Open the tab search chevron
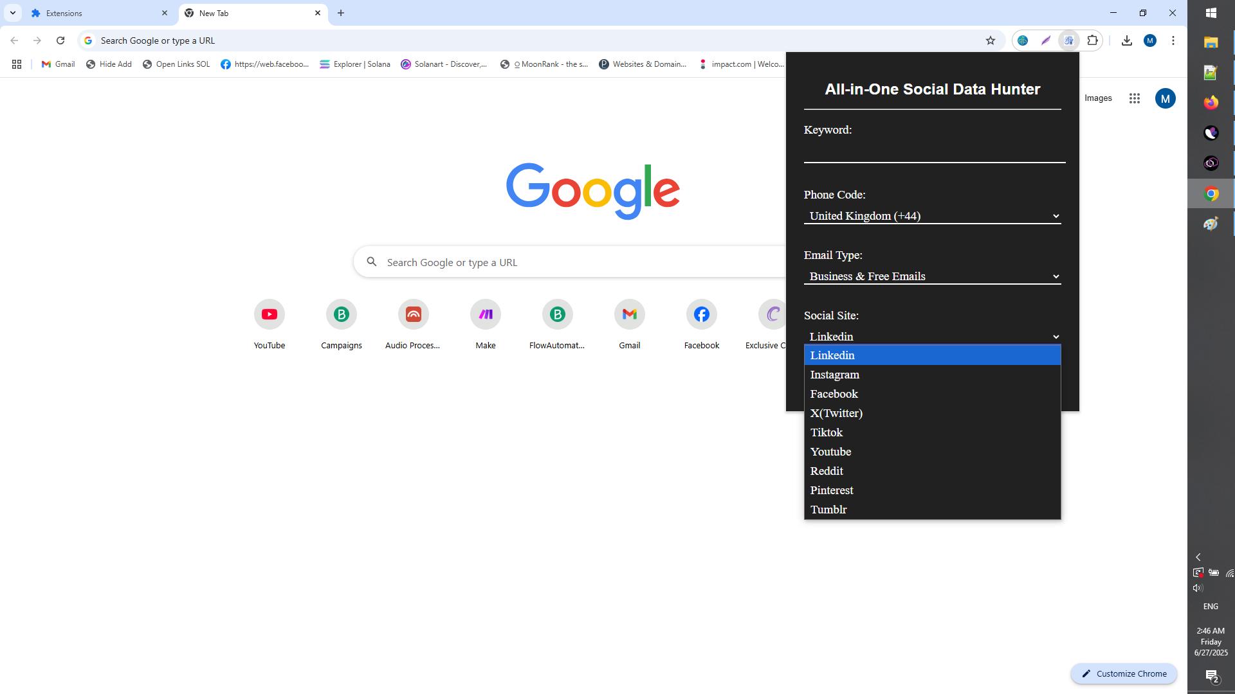The height and width of the screenshot is (694, 1235). pos(12,13)
